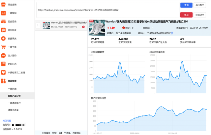Click the 30天销量趋势 chart title
The height and width of the screenshot is (135, 211).
click(98, 52)
